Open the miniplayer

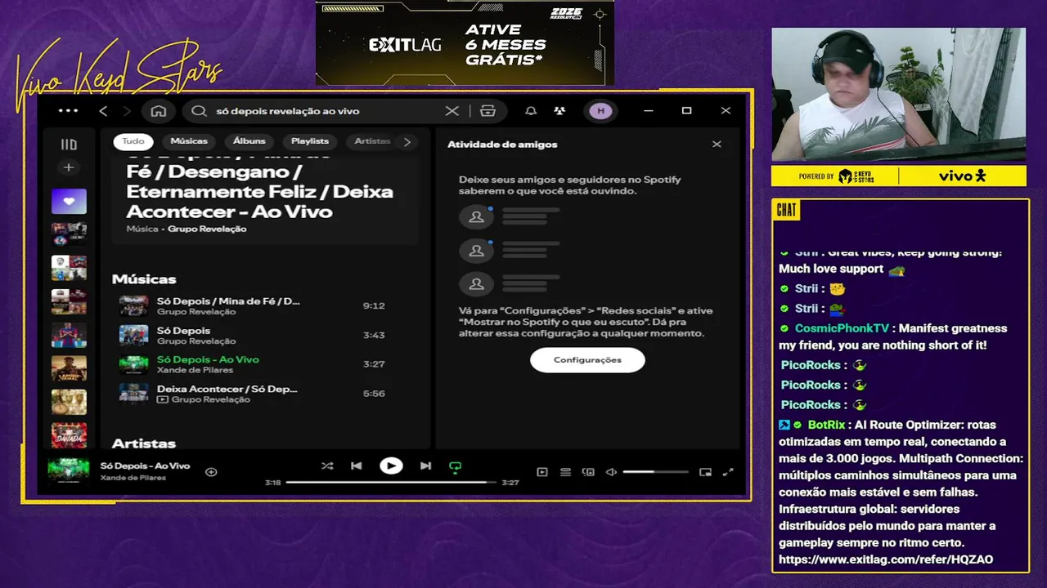pyautogui.click(x=705, y=472)
